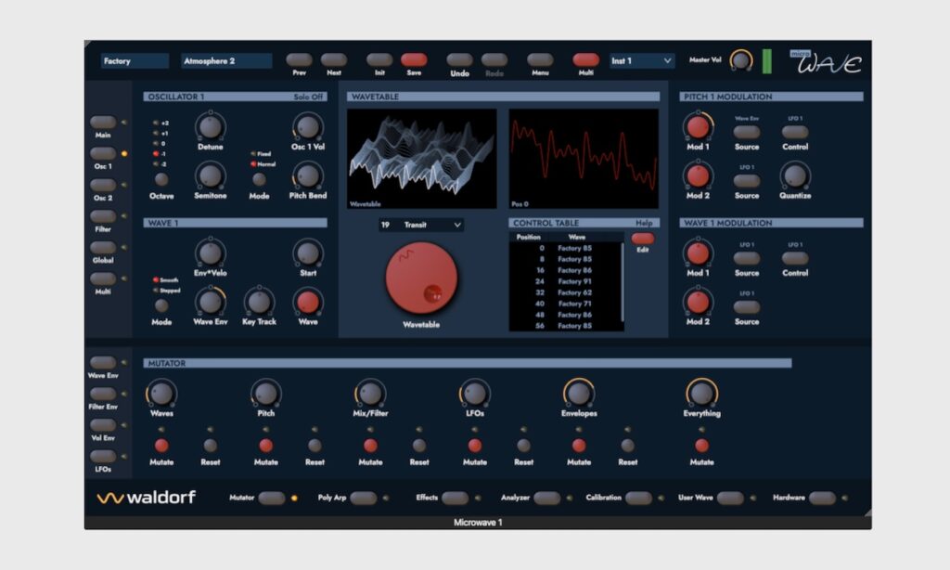Open Wave 1 Mod 2 Source selector
Viewport: 950px width, 570px height.
[747, 306]
